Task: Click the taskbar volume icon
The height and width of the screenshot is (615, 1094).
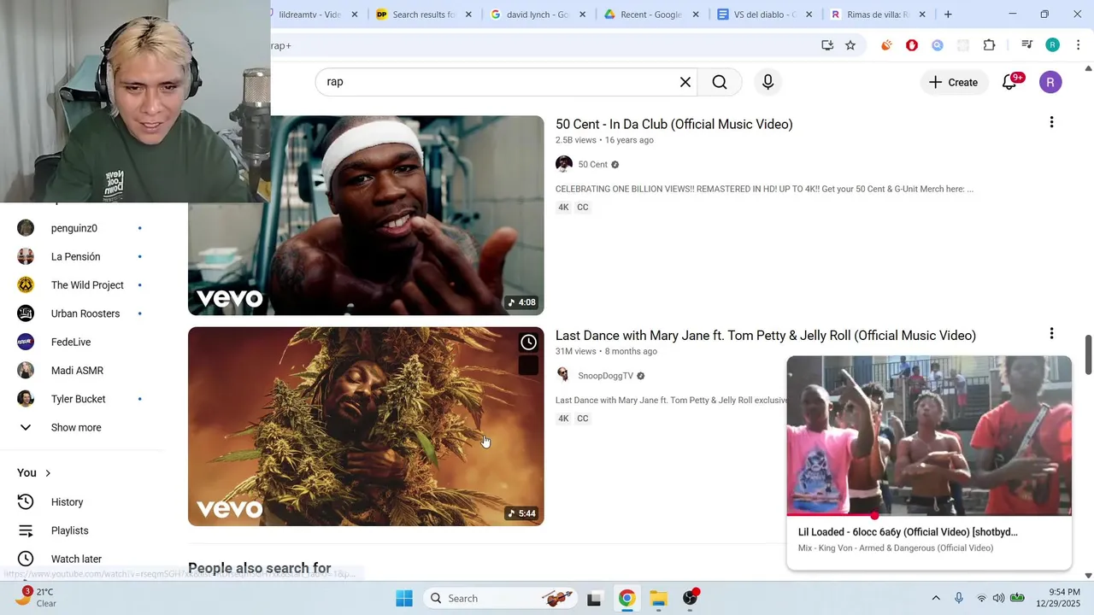Action: tap(997, 598)
